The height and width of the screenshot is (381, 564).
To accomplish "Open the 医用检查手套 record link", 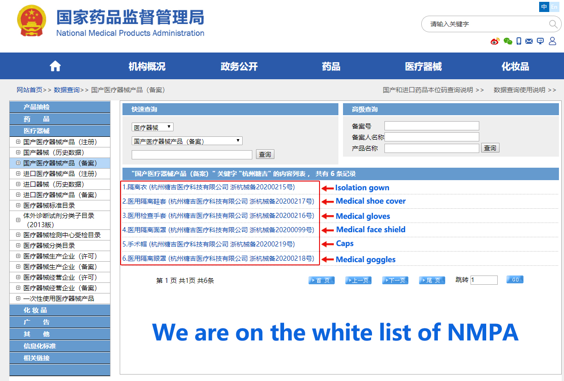I will click(x=218, y=216).
